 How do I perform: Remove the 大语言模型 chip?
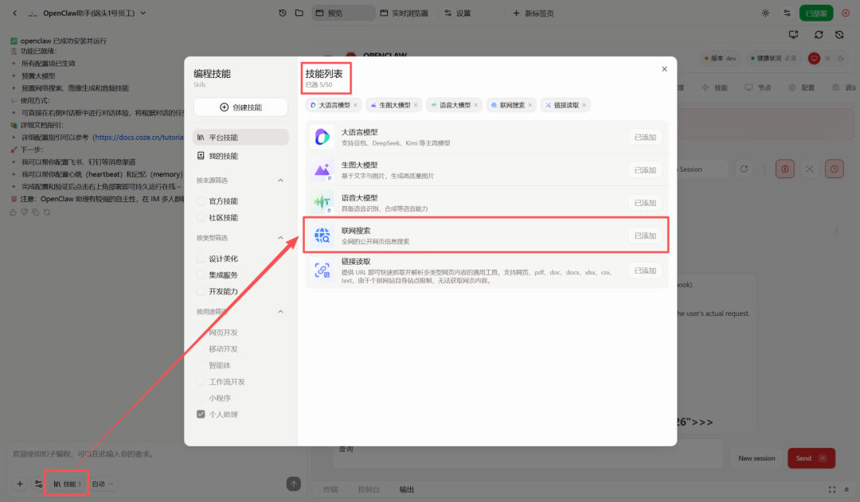(x=355, y=105)
